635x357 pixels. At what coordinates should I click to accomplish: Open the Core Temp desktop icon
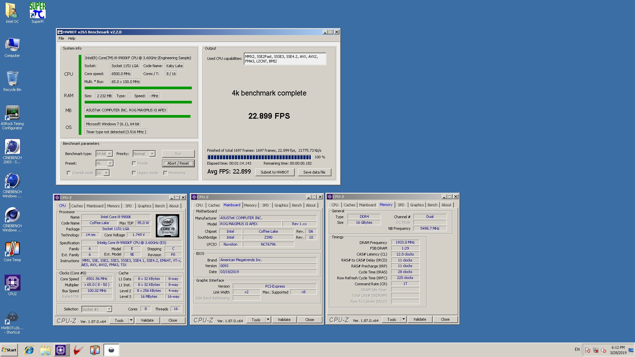[12, 251]
